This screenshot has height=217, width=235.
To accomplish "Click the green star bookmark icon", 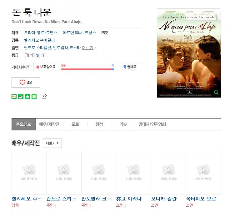I will [27, 97].
